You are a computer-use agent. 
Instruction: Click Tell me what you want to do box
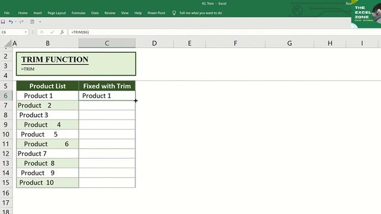(x=201, y=13)
